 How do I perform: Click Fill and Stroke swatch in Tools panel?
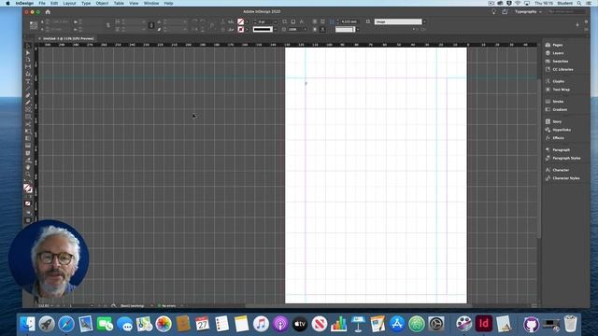(x=27, y=189)
